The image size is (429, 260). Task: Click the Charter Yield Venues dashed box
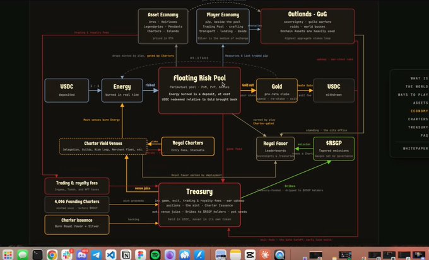(103, 146)
